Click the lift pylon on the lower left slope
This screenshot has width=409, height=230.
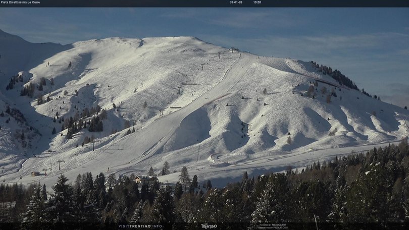[59, 164]
